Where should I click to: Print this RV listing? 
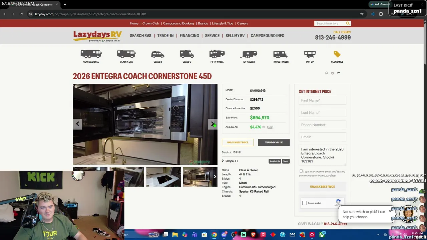(x=326, y=73)
